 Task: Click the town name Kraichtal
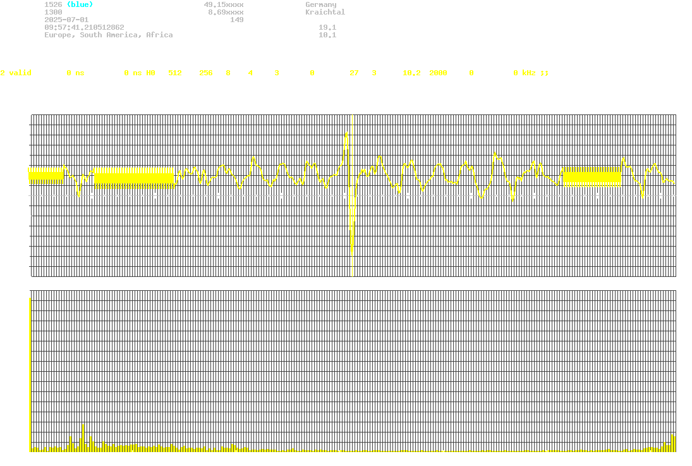pyautogui.click(x=325, y=12)
